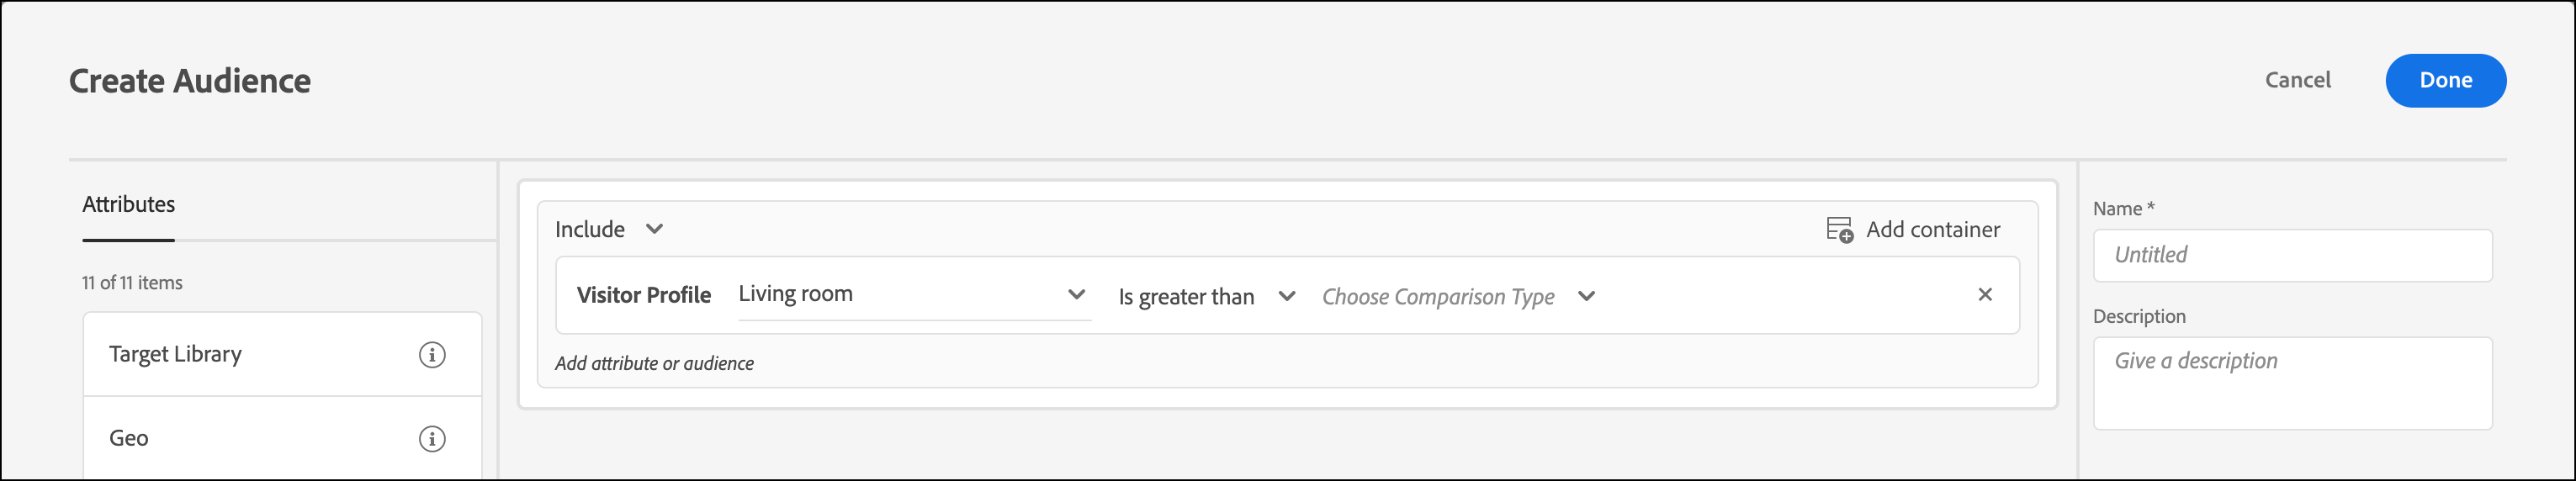Remove the Visitor Profile rule with X
2576x481 pixels.
tap(1985, 294)
